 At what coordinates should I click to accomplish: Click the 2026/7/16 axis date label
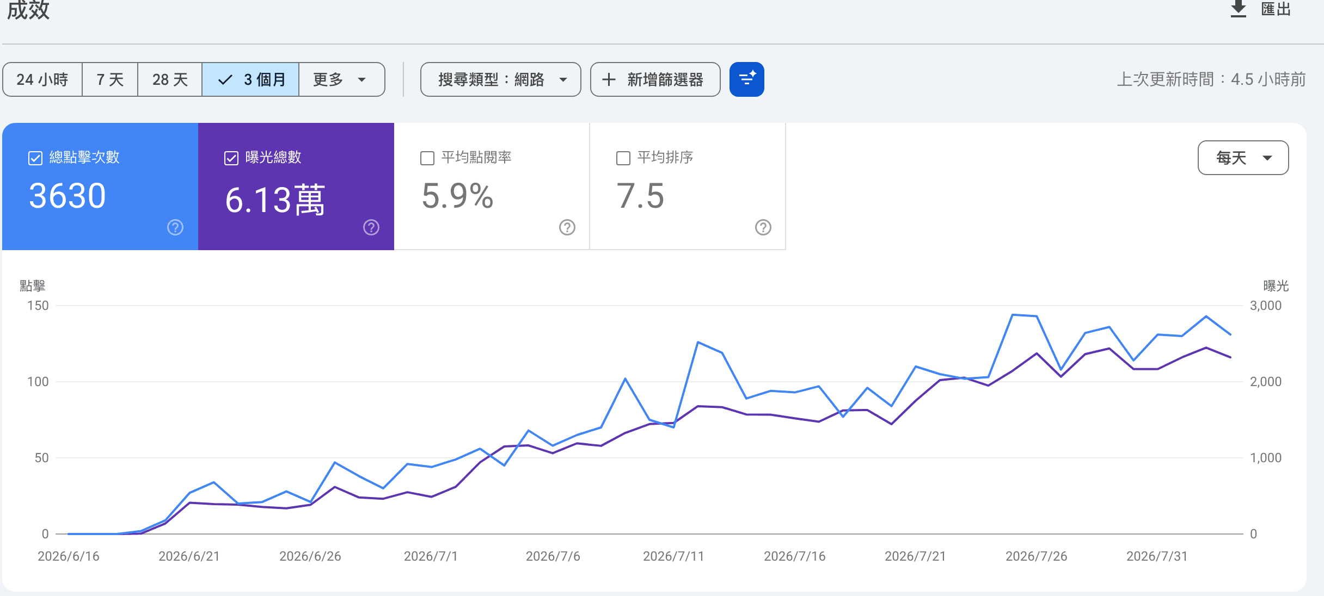(x=795, y=556)
